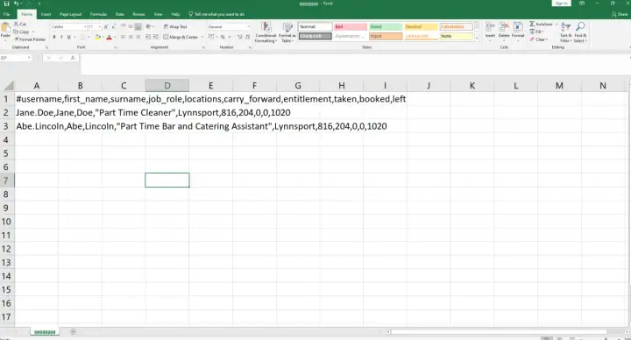Click Tell me what you want to do

point(216,14)
